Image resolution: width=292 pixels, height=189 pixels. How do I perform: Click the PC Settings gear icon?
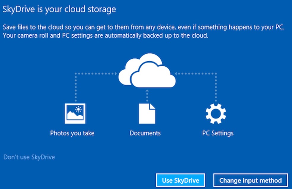tap(216, 113)
